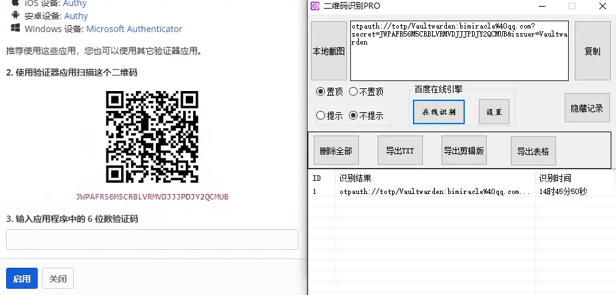
Task: Click the 导出剪辑版 button
Action: coord(464,150)
